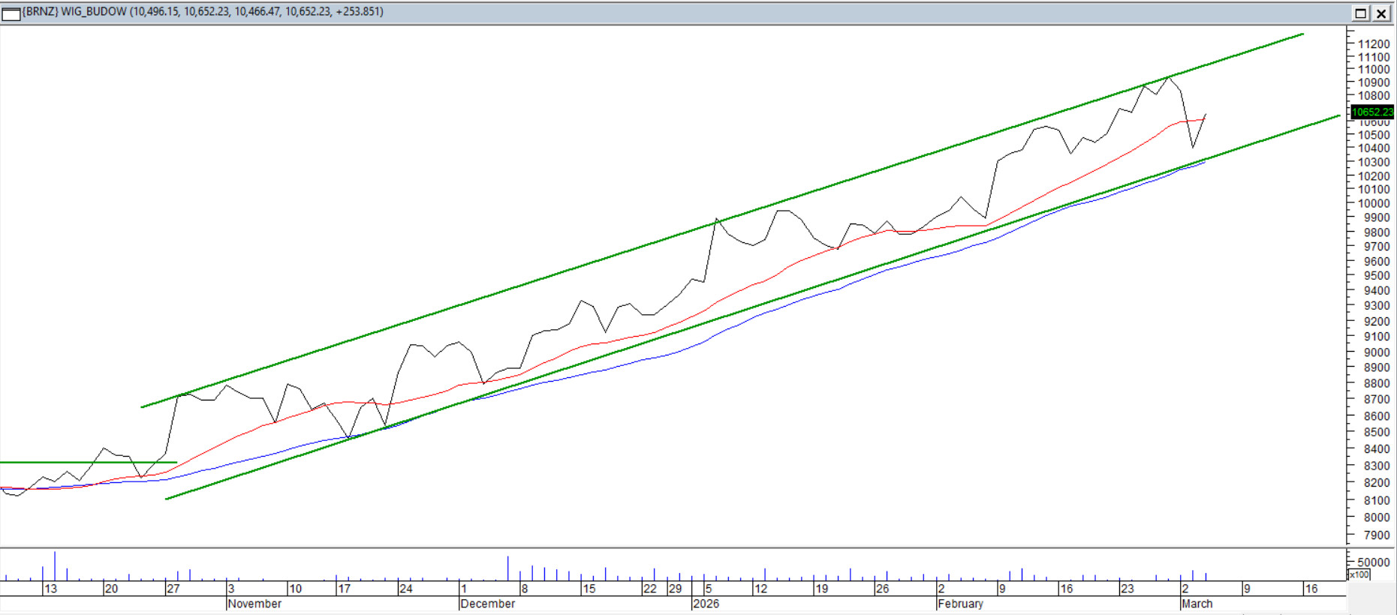
Task: Click the current price label 10652.23
Action: [x=1371, y=112]
